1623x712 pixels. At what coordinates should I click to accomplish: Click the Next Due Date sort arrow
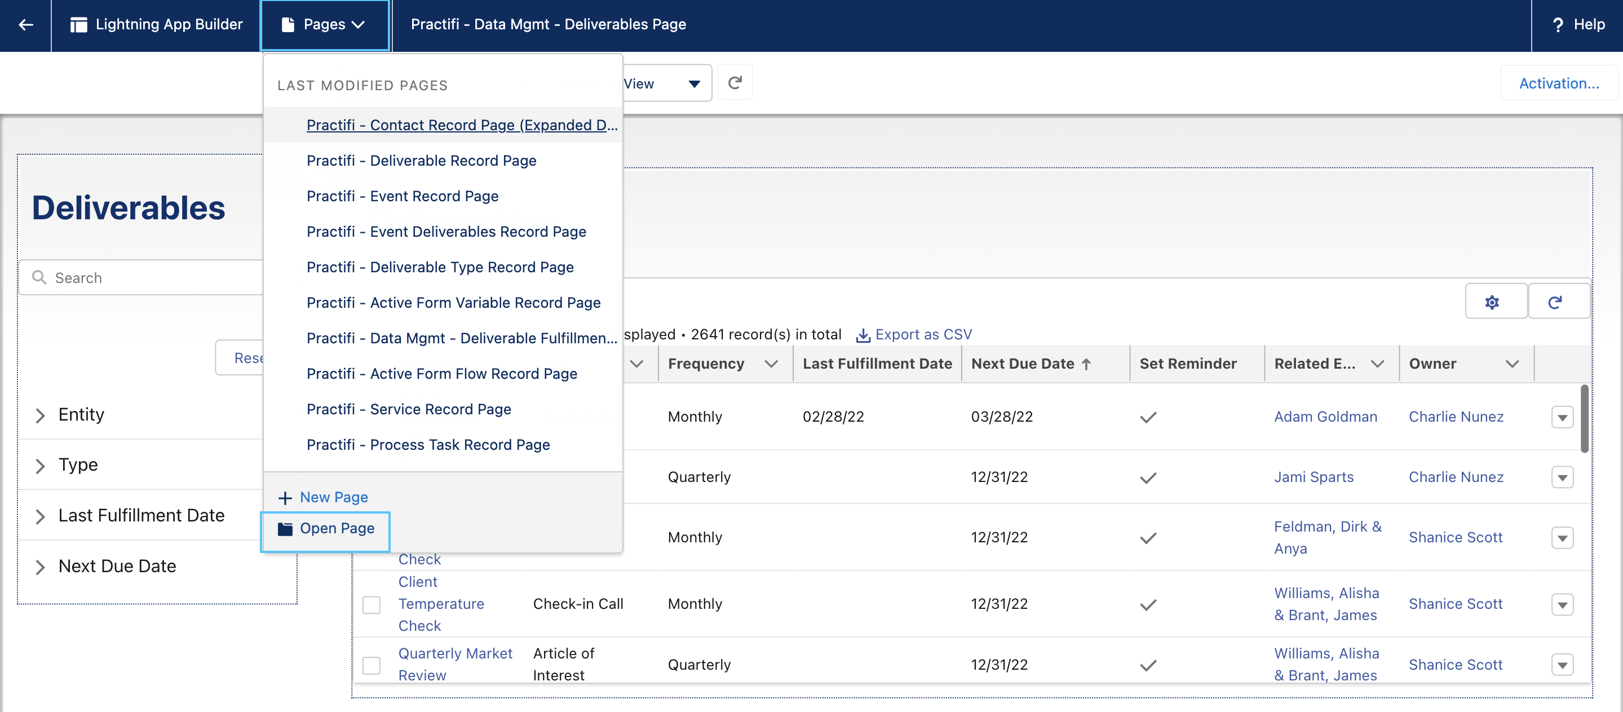1086,364
